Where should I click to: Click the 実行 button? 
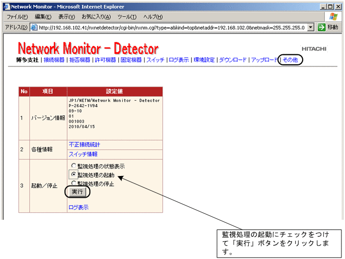pyautogui.click(x=77, y=192)
